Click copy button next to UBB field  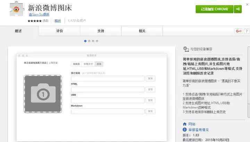coord(150,100)
